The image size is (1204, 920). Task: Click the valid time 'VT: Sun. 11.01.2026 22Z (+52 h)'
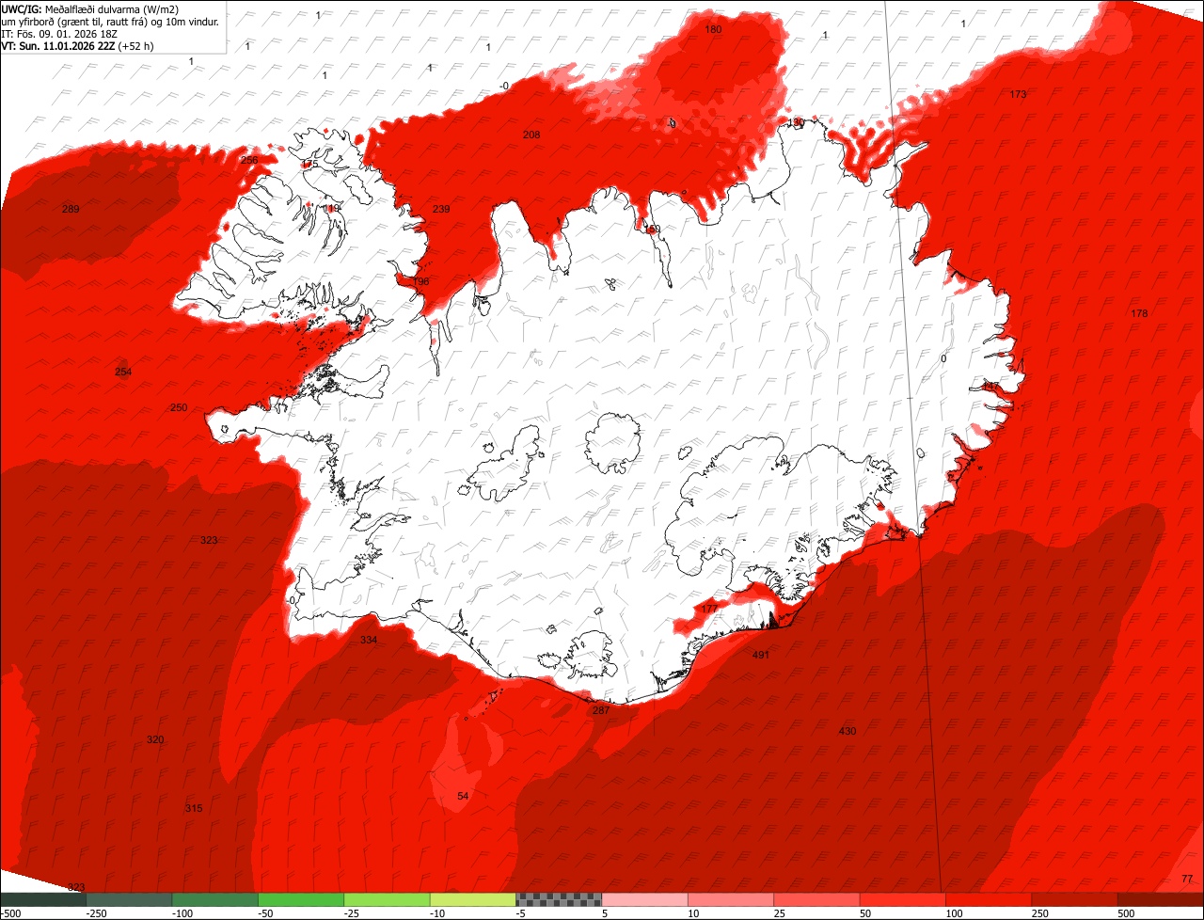coord(78,46)
